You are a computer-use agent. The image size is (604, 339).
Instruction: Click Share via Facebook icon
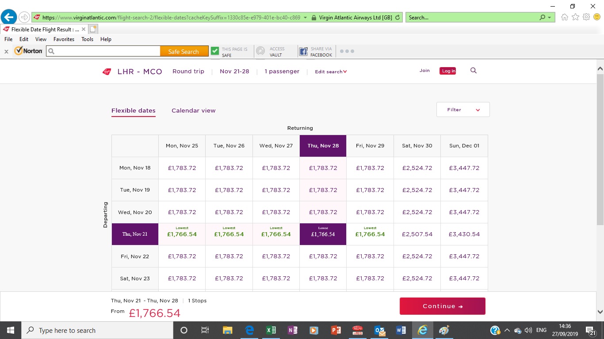[x=304, y=52]
